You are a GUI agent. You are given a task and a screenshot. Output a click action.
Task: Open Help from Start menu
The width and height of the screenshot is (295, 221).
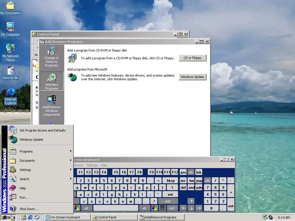point(40,188)
